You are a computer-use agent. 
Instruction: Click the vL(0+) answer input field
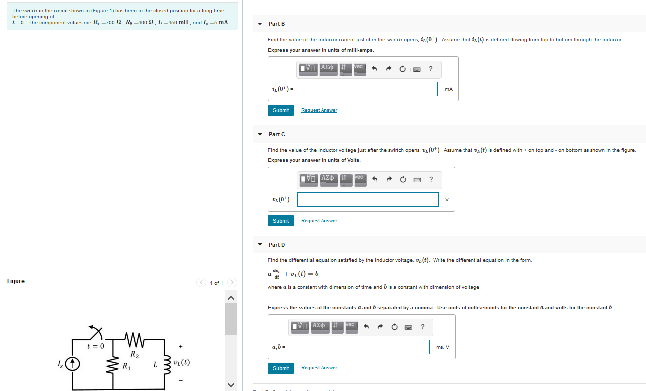tap(368, 199)
